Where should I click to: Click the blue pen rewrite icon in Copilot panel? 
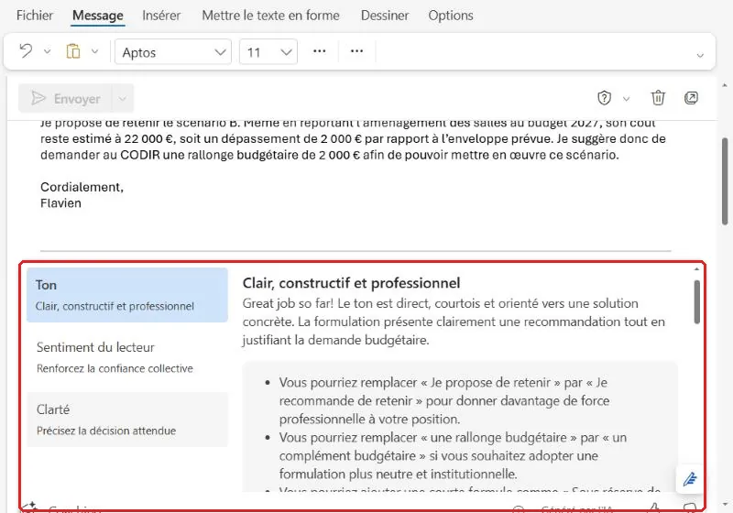pyautogui.click(x=690, y=479)
